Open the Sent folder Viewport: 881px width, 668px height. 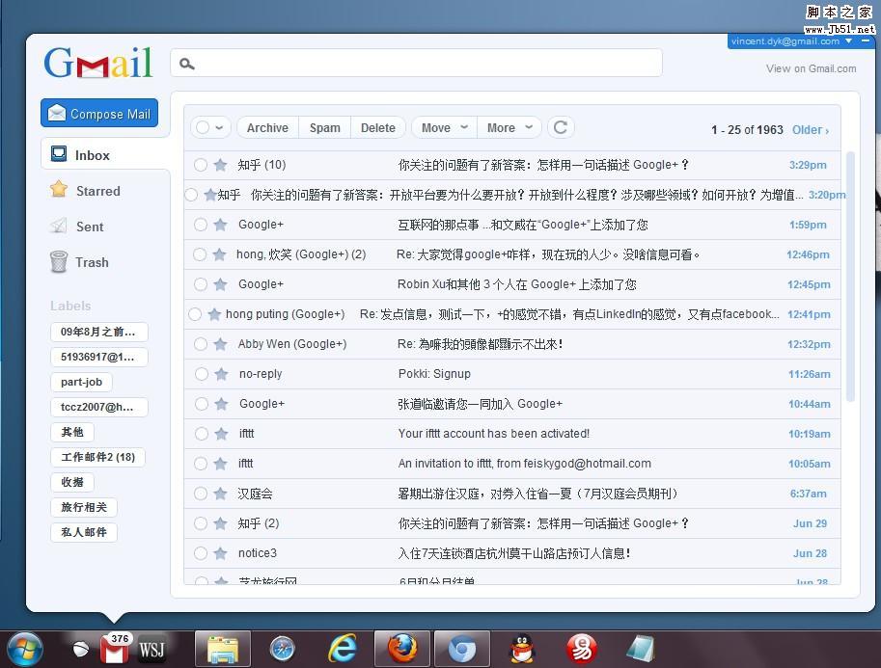(77, 227)
